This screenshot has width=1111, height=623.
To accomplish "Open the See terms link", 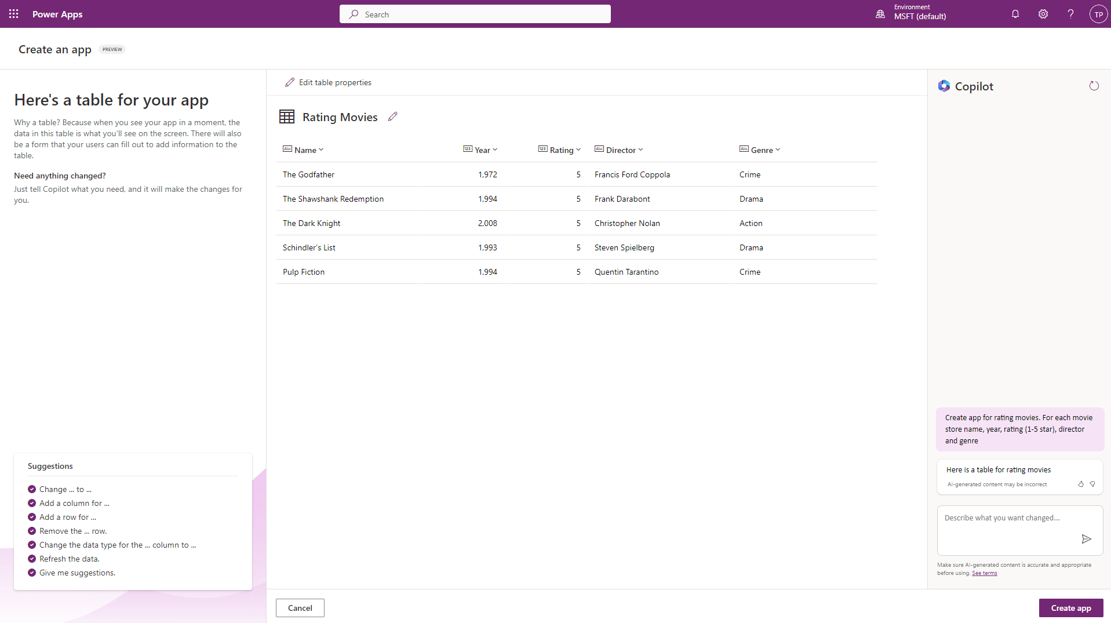I will point(984,573).
